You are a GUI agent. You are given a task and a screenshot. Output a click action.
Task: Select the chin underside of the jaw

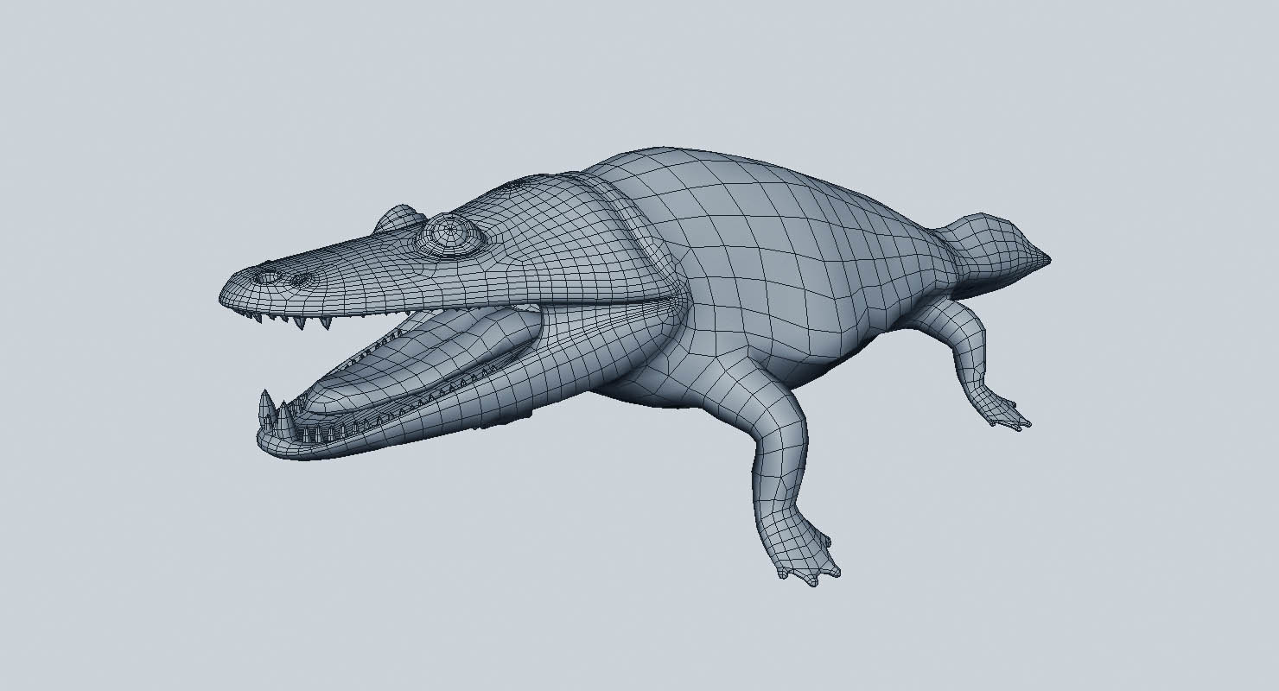(x=302, y=449)
